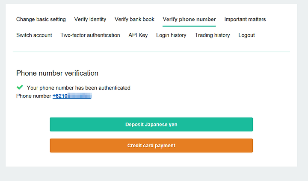The image size is (308, 181).
Task: Click the blurred part of the phone number
Action: pyautogui.click(x=80, y=96)
